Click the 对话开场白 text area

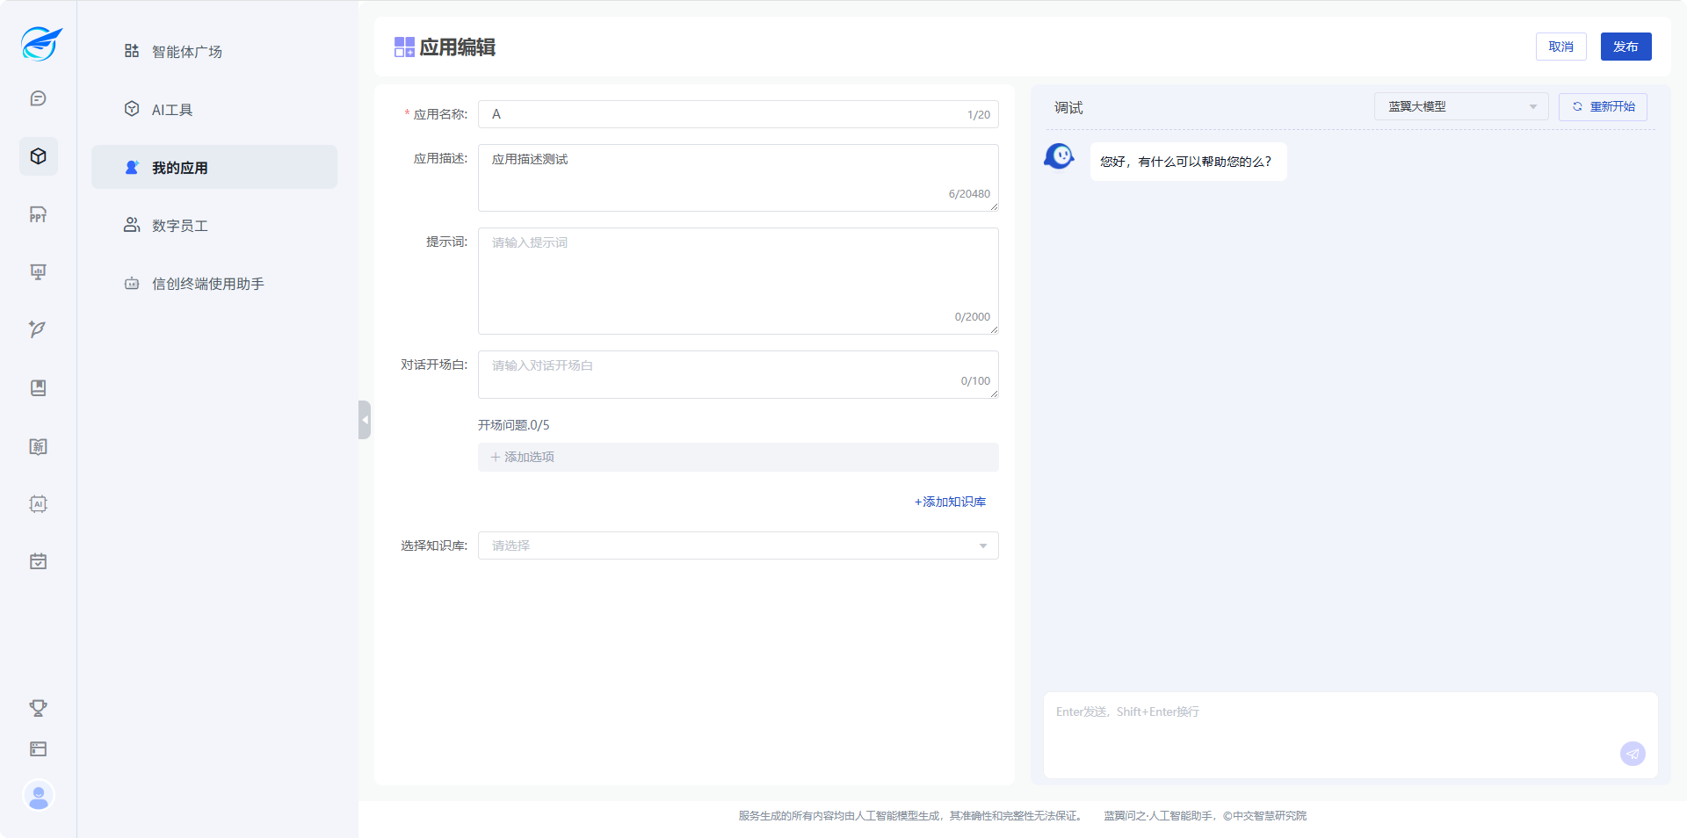pyautogui.click(x=738, y=374)
